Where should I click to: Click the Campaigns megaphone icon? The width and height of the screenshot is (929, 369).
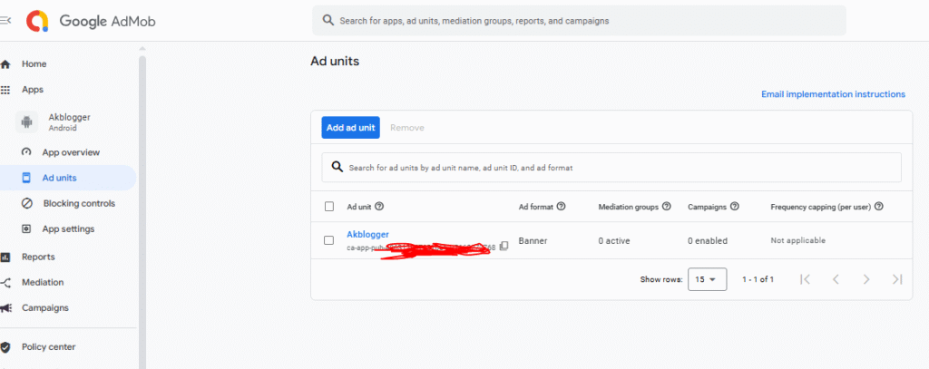[x=5, y=308]
